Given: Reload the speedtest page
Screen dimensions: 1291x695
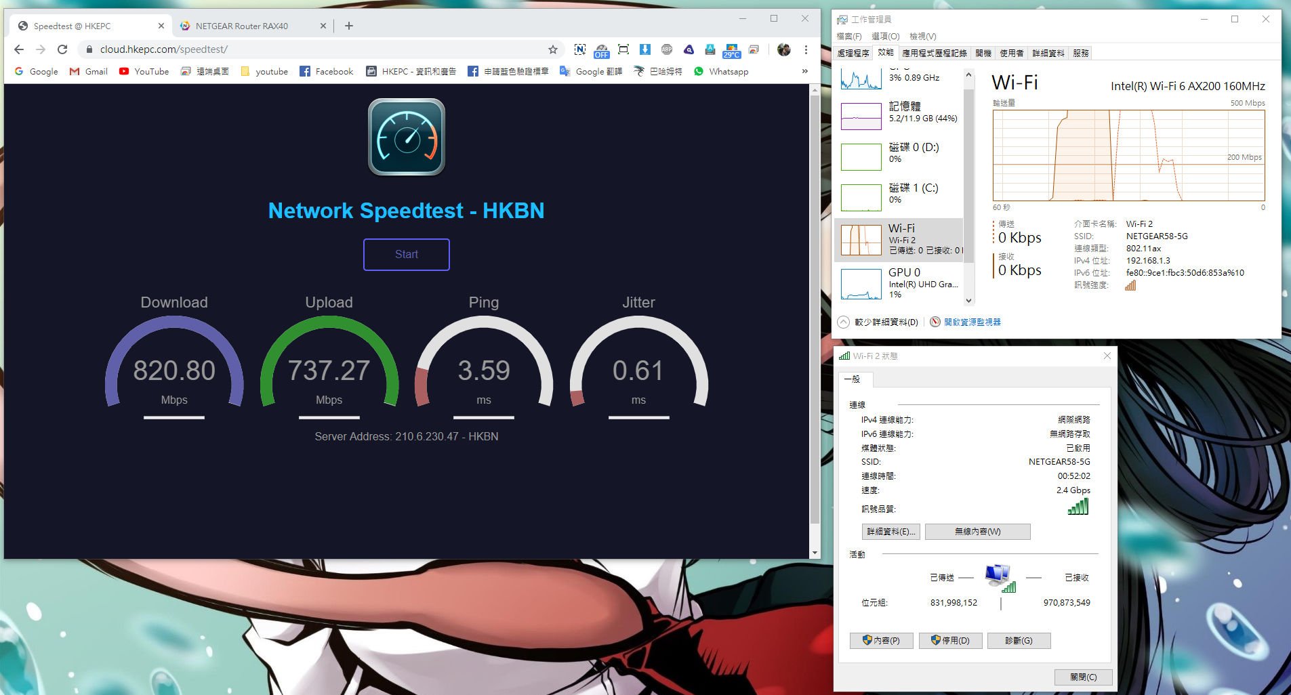Looking at the screenshot, I should click(x=62, y=49).
